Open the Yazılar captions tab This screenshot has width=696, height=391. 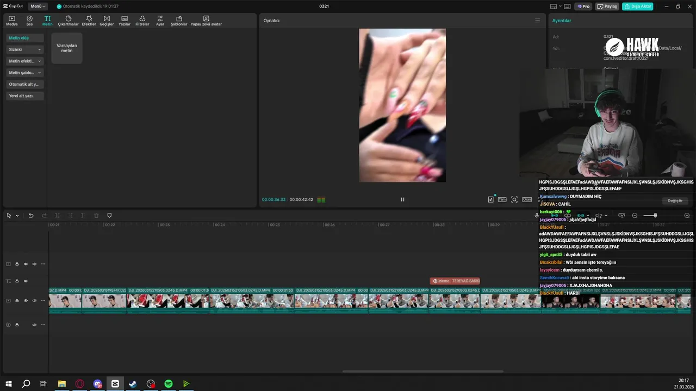[125, 21]
